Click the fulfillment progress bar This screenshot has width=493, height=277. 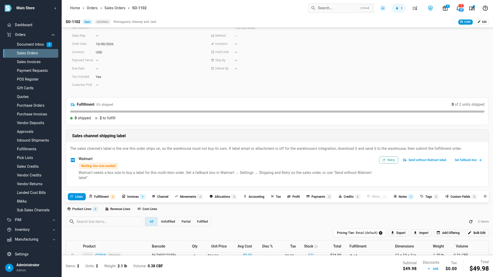[x=277, y=112]
